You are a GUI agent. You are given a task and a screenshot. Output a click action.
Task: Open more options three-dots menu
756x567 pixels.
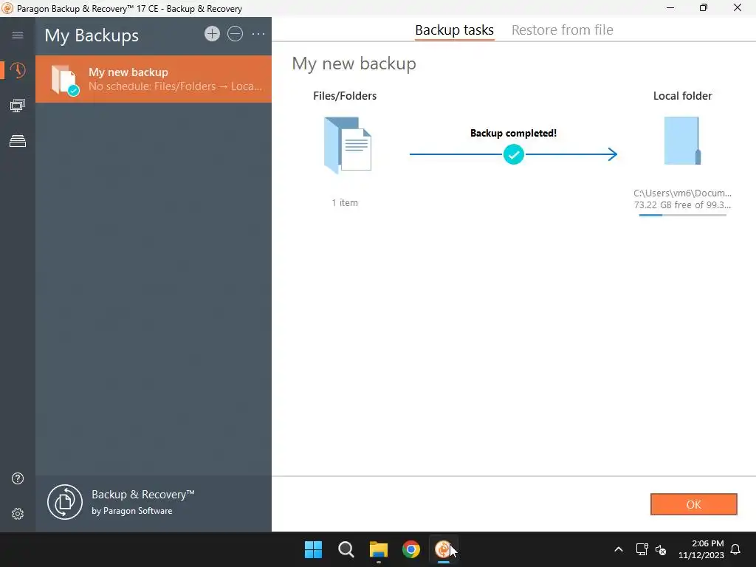pos(258,34)
